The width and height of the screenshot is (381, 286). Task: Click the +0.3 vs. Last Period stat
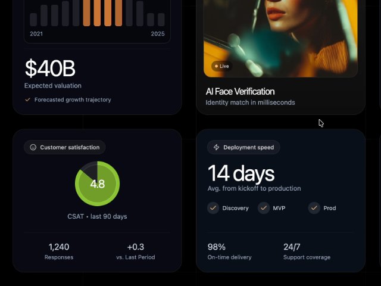point(136,251)
